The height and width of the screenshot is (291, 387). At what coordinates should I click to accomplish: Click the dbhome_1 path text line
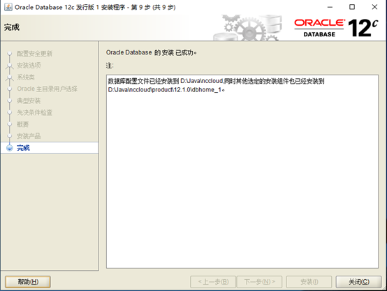pos(166,90)
